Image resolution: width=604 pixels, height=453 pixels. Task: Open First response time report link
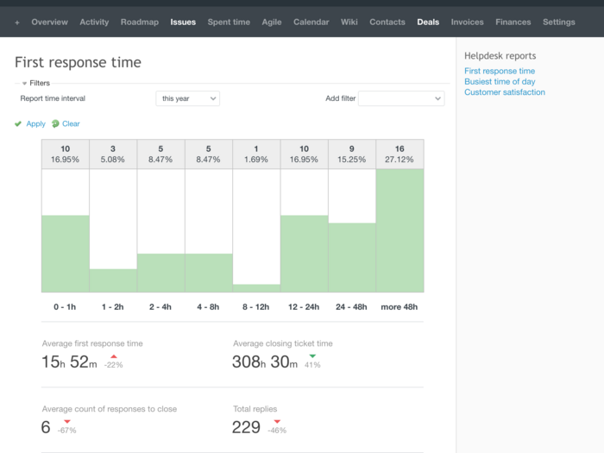[500, 72]
